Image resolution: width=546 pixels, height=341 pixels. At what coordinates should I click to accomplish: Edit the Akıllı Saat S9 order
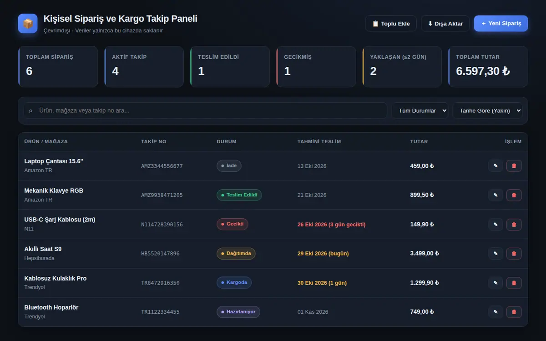495,253
